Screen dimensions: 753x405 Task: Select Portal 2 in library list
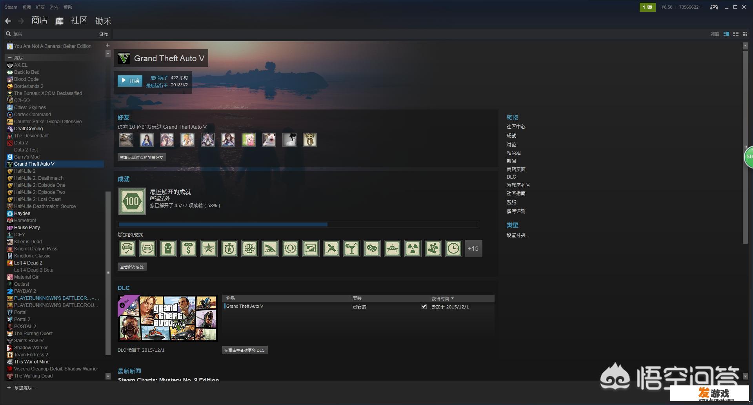coord(22,319)
